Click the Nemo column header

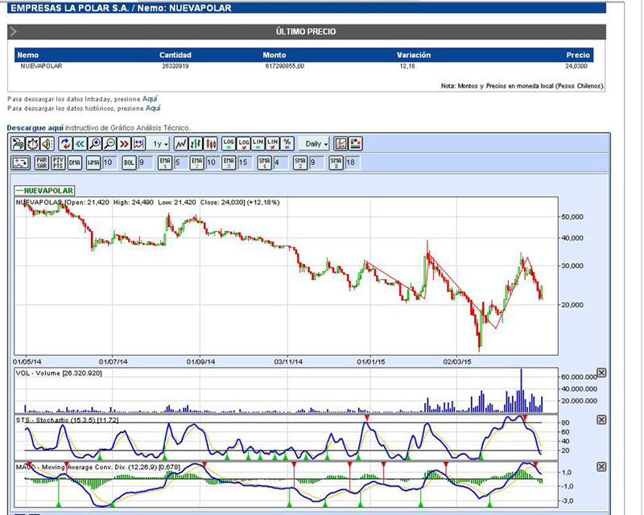28,55
